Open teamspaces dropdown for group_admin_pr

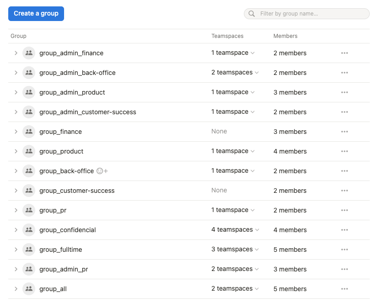click(235, 269)
